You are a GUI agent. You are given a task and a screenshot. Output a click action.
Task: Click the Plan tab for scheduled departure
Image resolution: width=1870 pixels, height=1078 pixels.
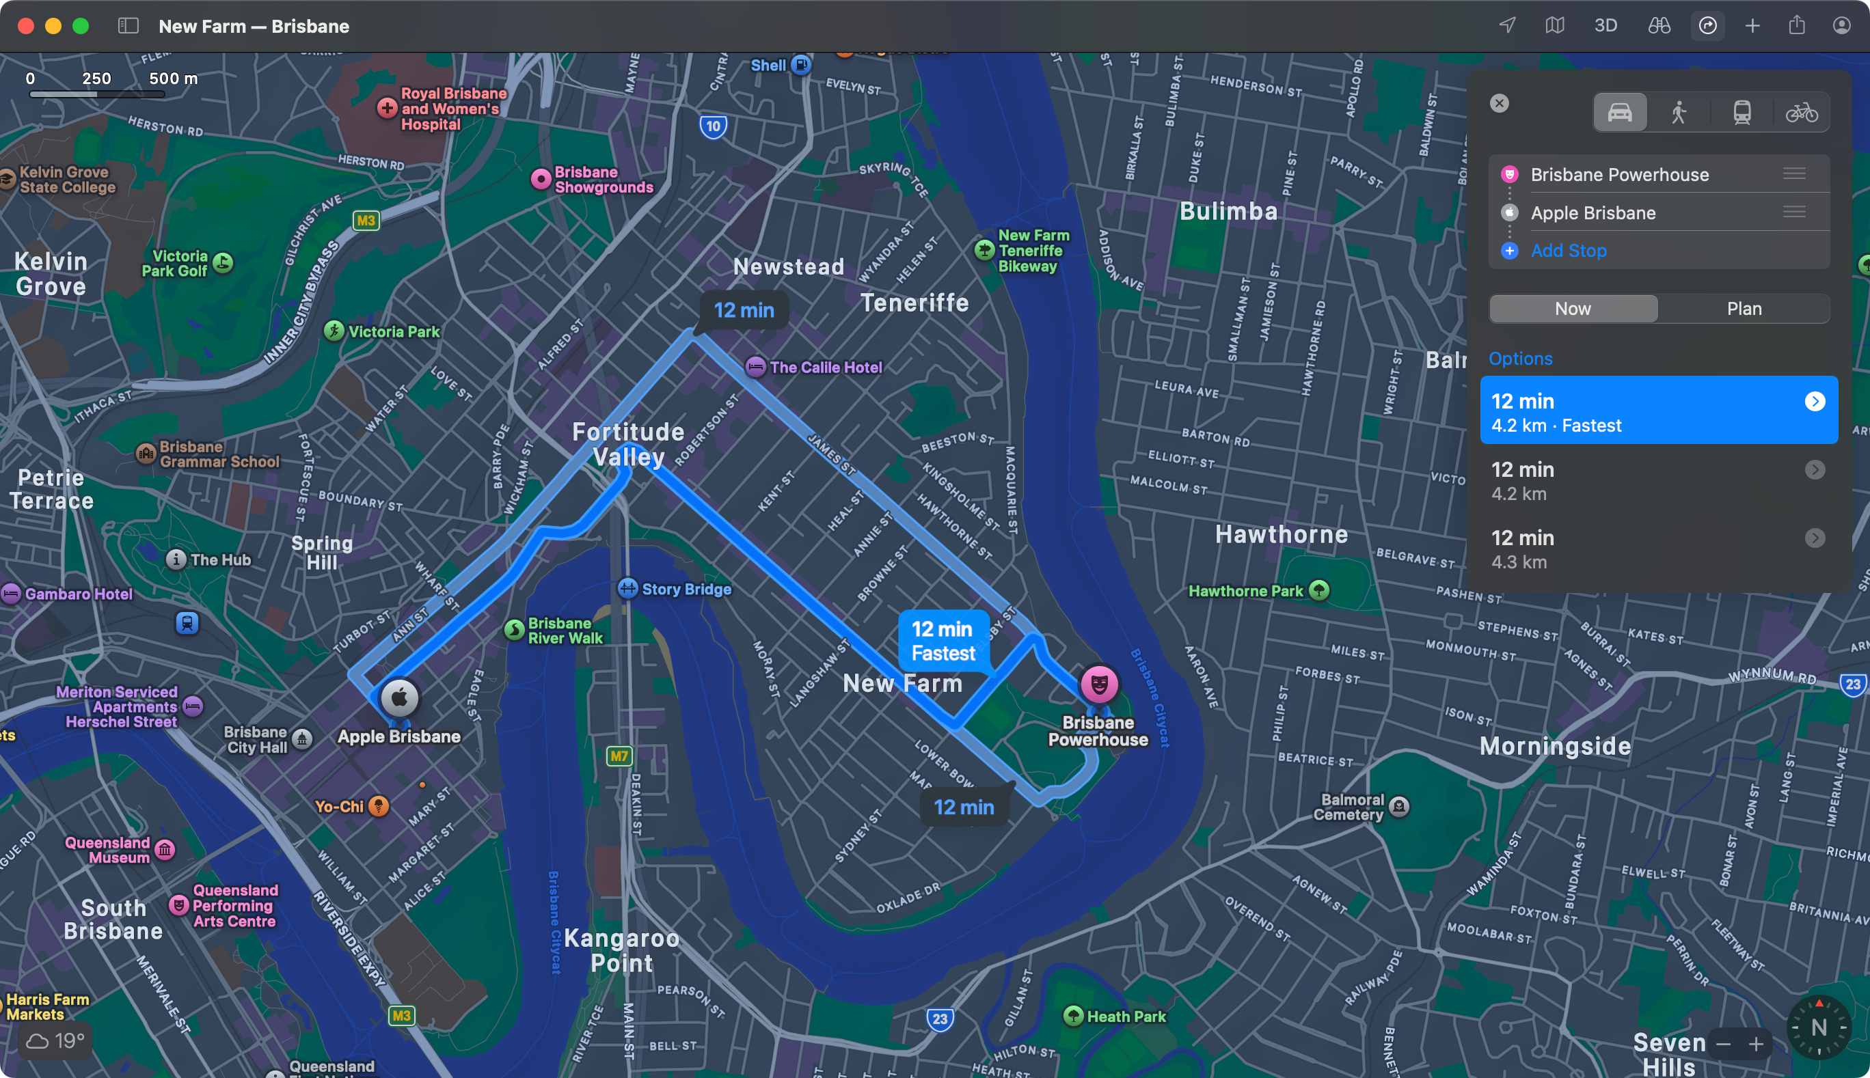pos(1743,308)
